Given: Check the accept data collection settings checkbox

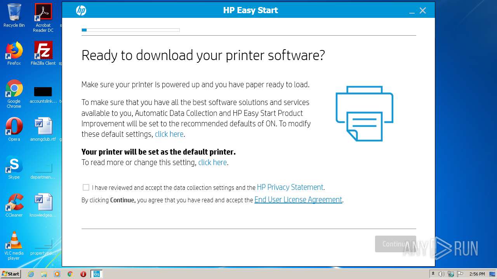Looking at the screenshot, I should [86, 188].
